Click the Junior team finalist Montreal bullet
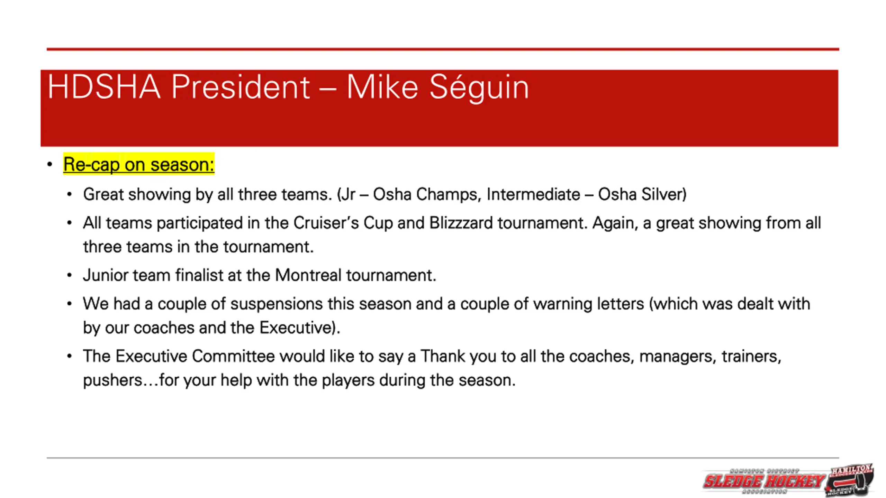 click(x=260, y=276)
